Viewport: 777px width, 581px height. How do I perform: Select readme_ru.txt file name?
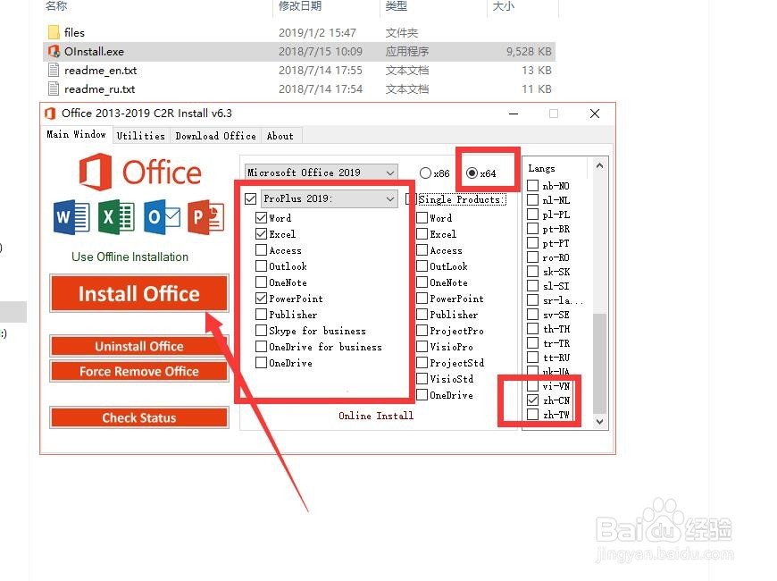(100, 89)
